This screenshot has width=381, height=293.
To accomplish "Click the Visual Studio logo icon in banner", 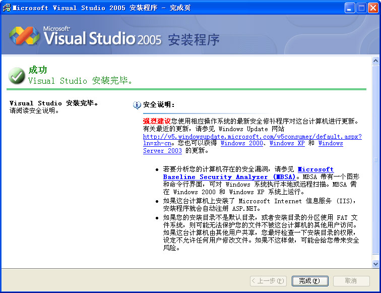I will click(24, 35).
